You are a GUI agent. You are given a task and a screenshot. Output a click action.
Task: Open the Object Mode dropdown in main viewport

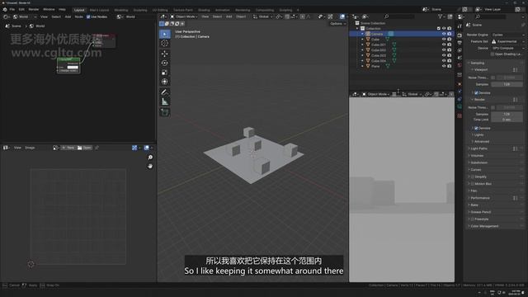[x=183, y=16]
